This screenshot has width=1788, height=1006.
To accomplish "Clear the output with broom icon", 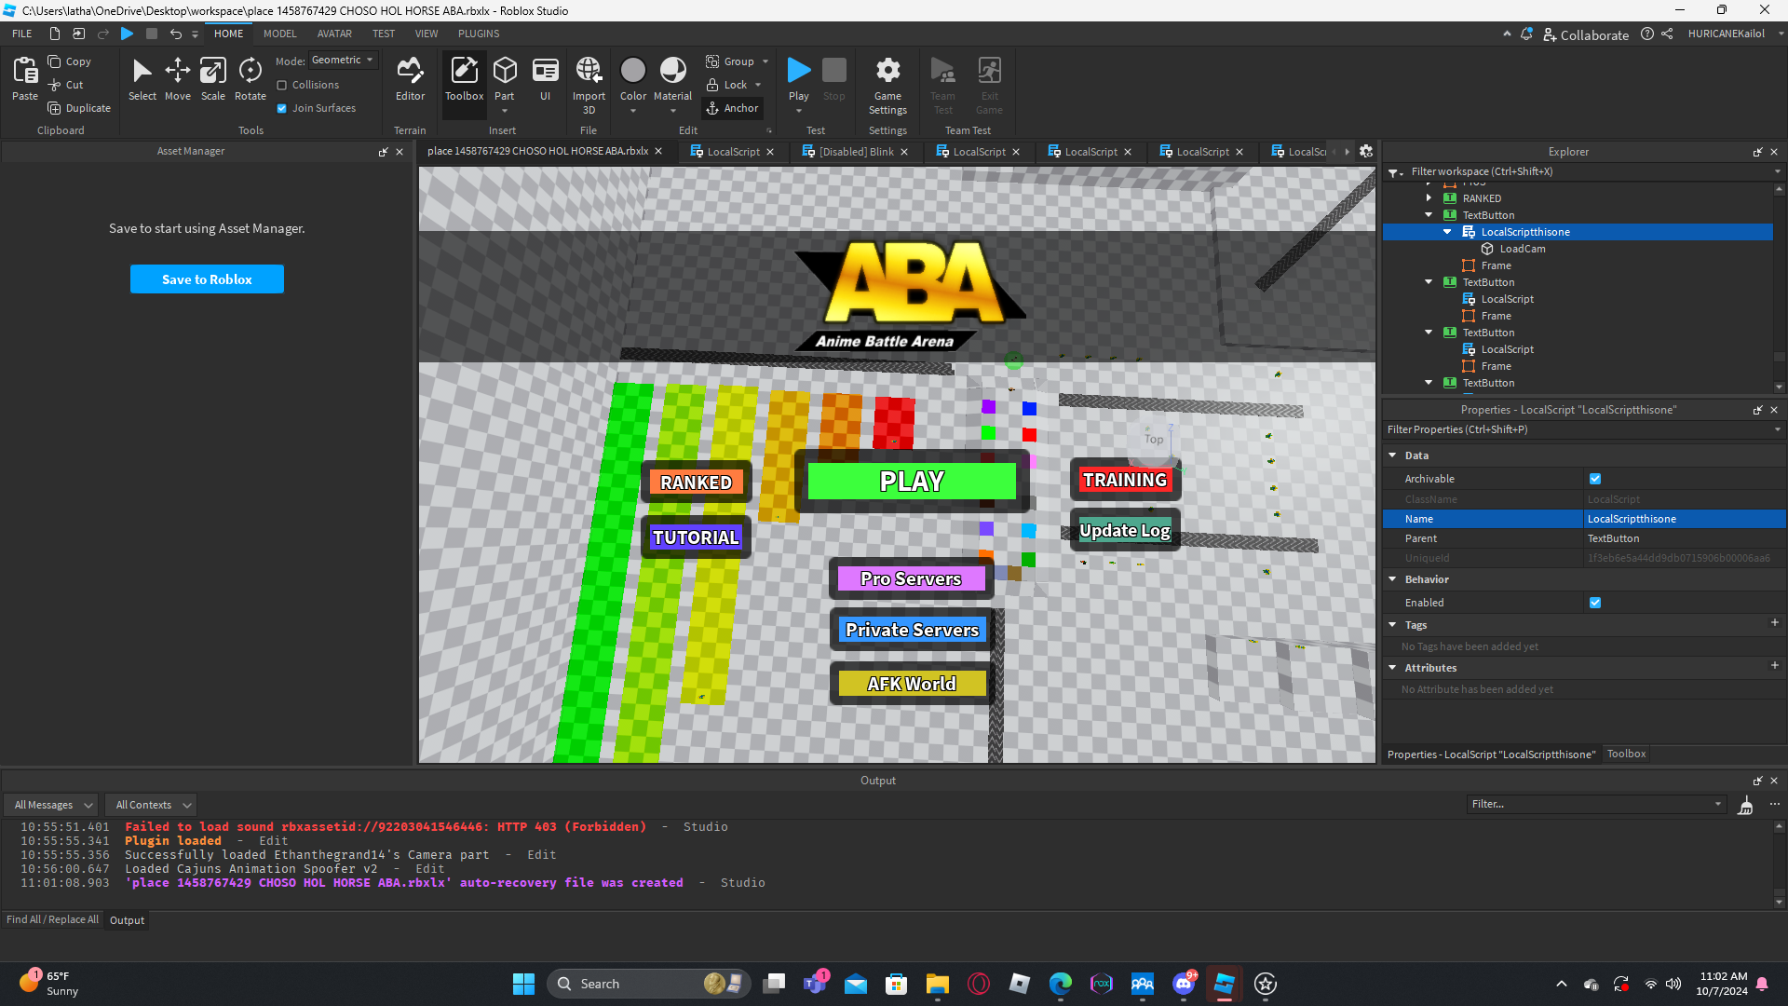I will 1745,805.
